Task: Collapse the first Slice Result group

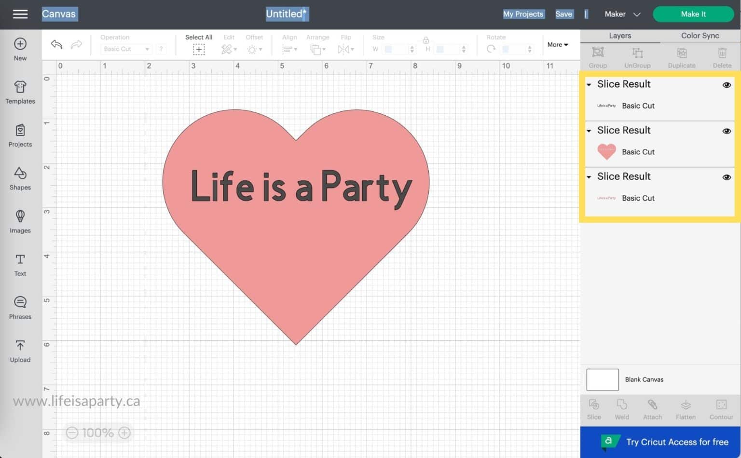Action: point(589,85)
